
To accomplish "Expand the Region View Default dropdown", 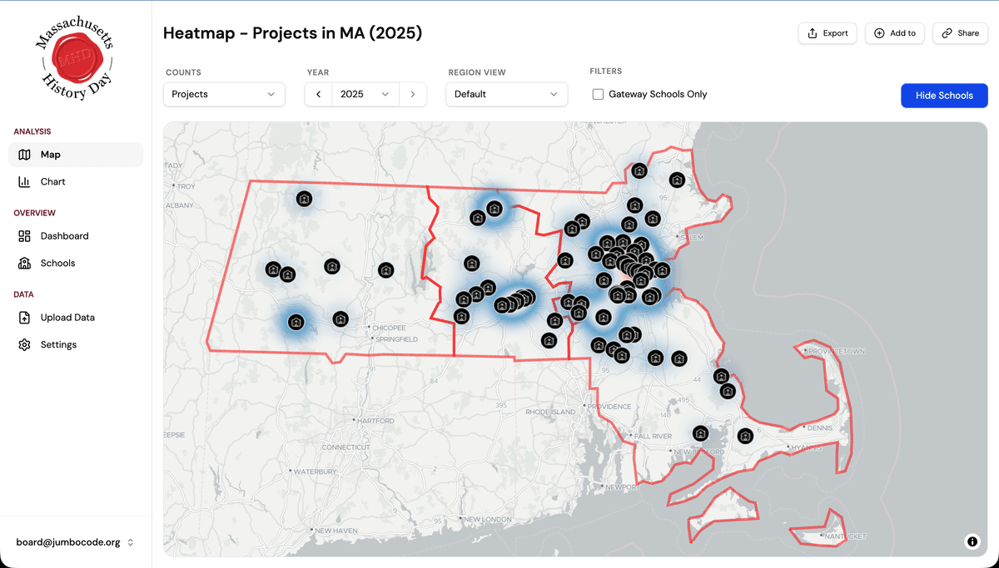I will (x=506, y=94).
